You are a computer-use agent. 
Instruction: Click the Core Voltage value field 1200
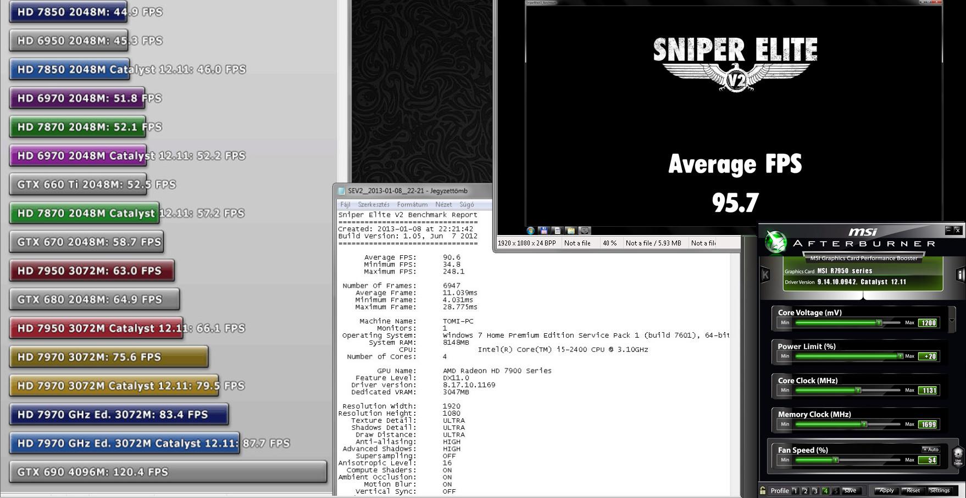click(x=929, y=323)
